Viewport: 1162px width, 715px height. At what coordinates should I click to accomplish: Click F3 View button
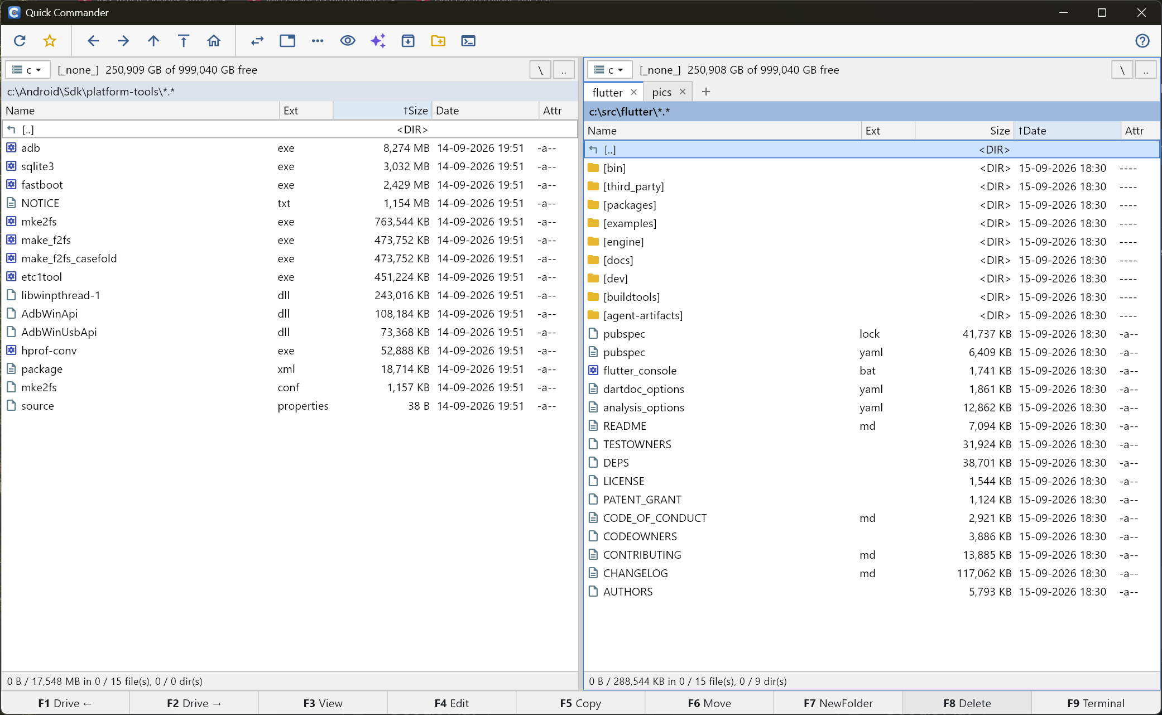point(323,703)
